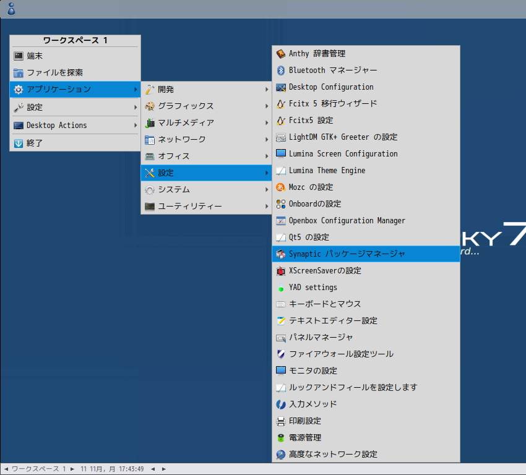
Task: Click the 高度なネットワーク設定 icon
Action: tap(281, 455)
